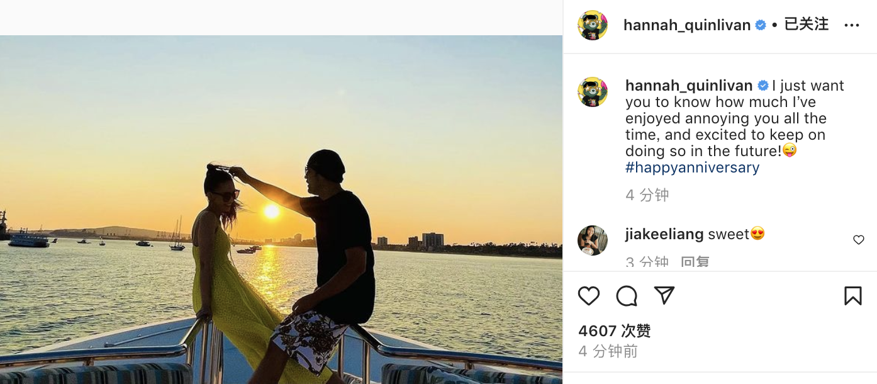
Task: Click the verified badge in header
Action: (761, 25)
